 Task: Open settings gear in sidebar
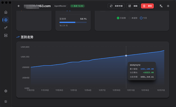tap(6, 91)
